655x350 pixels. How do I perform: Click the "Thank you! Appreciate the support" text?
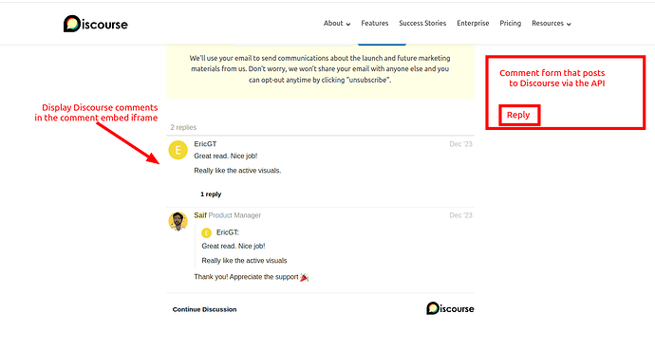point(246,277)
